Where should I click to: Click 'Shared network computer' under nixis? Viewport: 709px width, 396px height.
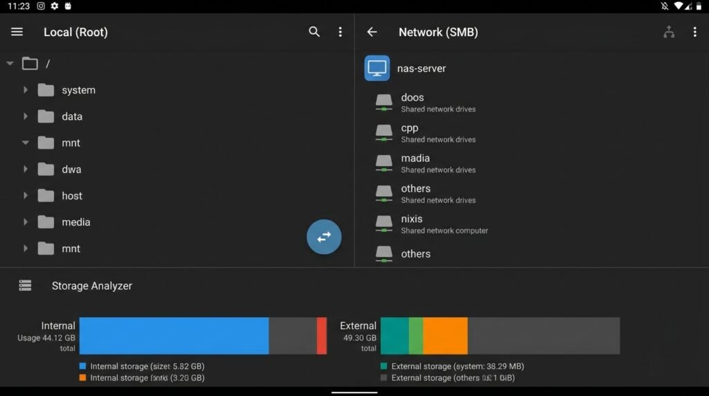(445, 231)
